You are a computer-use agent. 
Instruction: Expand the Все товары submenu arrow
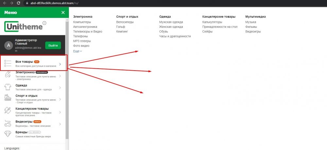(x=60, y=64)
